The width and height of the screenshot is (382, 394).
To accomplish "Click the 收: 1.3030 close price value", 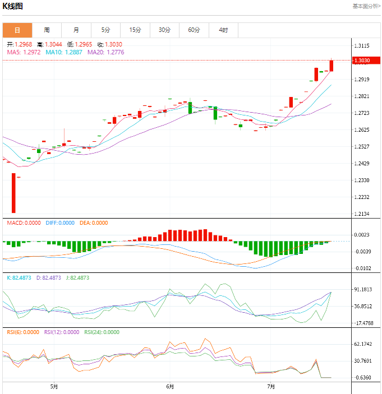I will (109, 44).
